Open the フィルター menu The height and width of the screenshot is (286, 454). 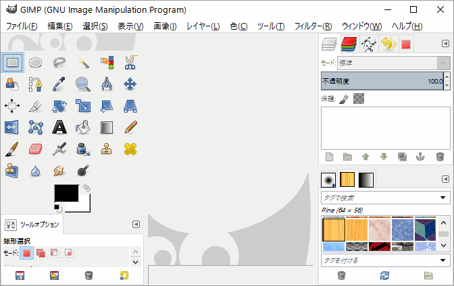point(313,26)
